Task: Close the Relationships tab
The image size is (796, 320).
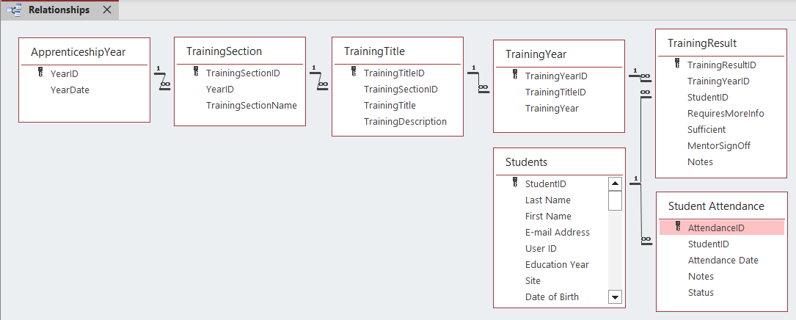Action: [107, 10]
